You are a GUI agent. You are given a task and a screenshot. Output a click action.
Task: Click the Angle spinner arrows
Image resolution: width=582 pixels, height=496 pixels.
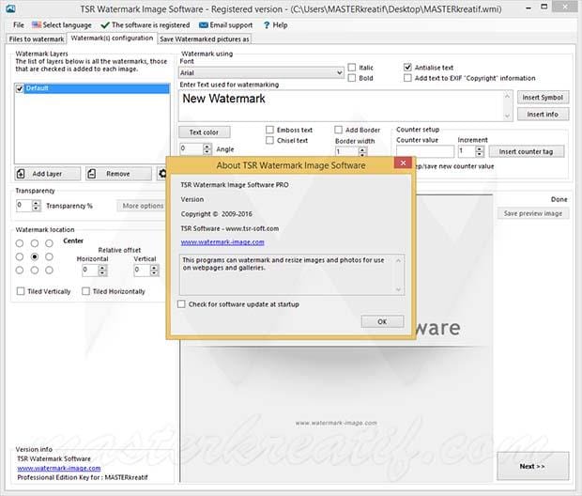click(207, 149)
